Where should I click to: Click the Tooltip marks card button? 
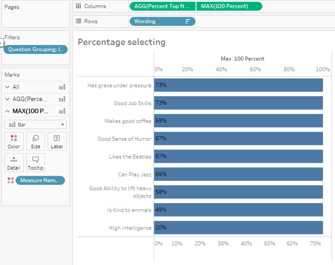[35, 163]
